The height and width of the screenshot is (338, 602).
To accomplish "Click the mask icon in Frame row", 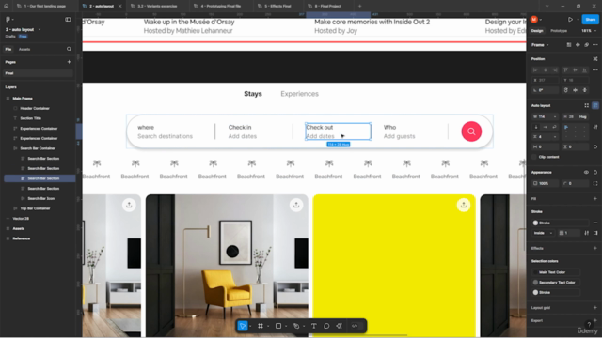I will click(586, 45).
